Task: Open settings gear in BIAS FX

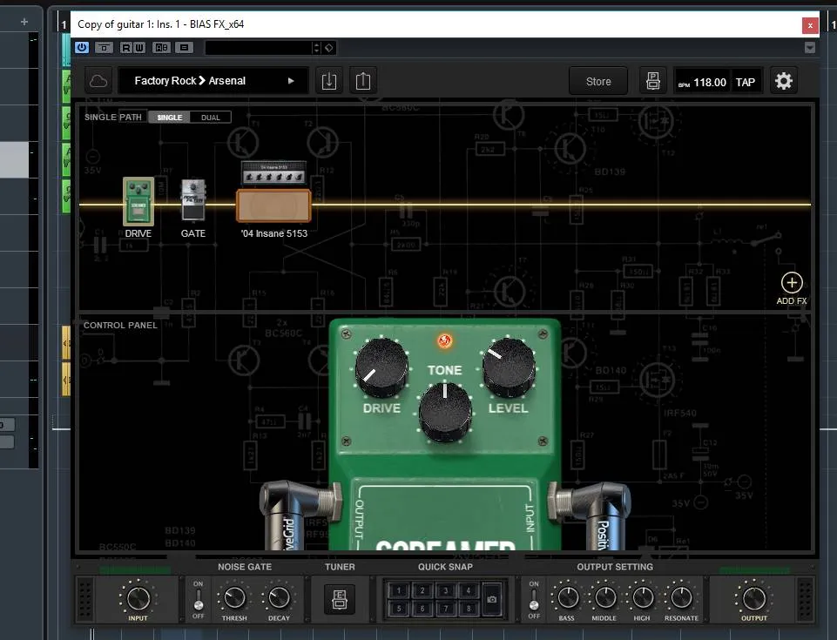Action: tap(784, 81)
